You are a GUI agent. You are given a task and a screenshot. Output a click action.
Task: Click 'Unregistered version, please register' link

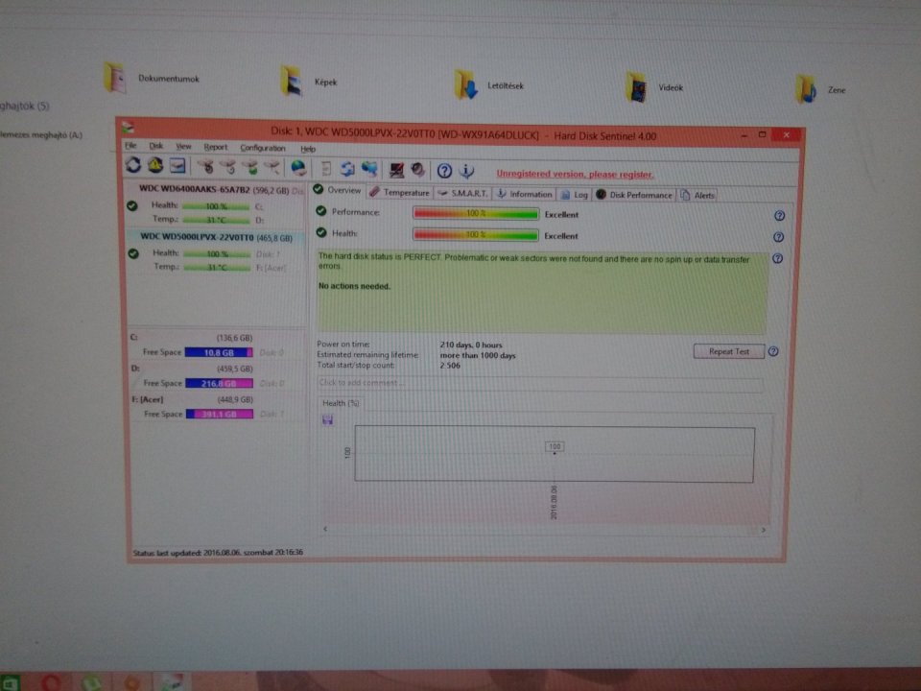click(575, 174)
